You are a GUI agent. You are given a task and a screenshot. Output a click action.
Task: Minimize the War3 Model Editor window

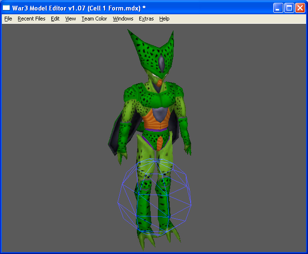click(278, 8)
